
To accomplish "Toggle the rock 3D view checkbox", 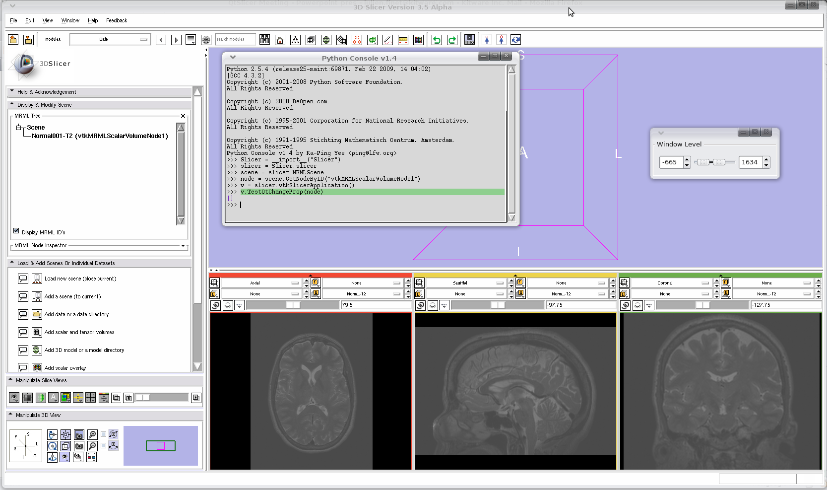I will [x=103, y=446].
